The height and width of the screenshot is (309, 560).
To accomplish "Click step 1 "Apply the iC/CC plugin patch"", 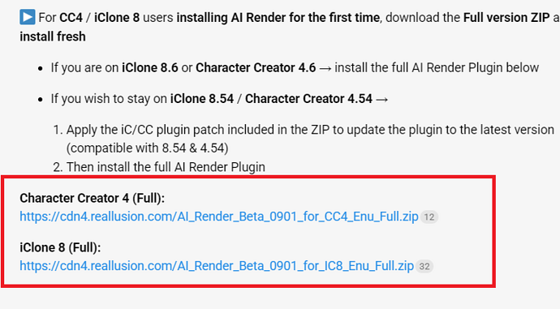I will pos(304,139).
